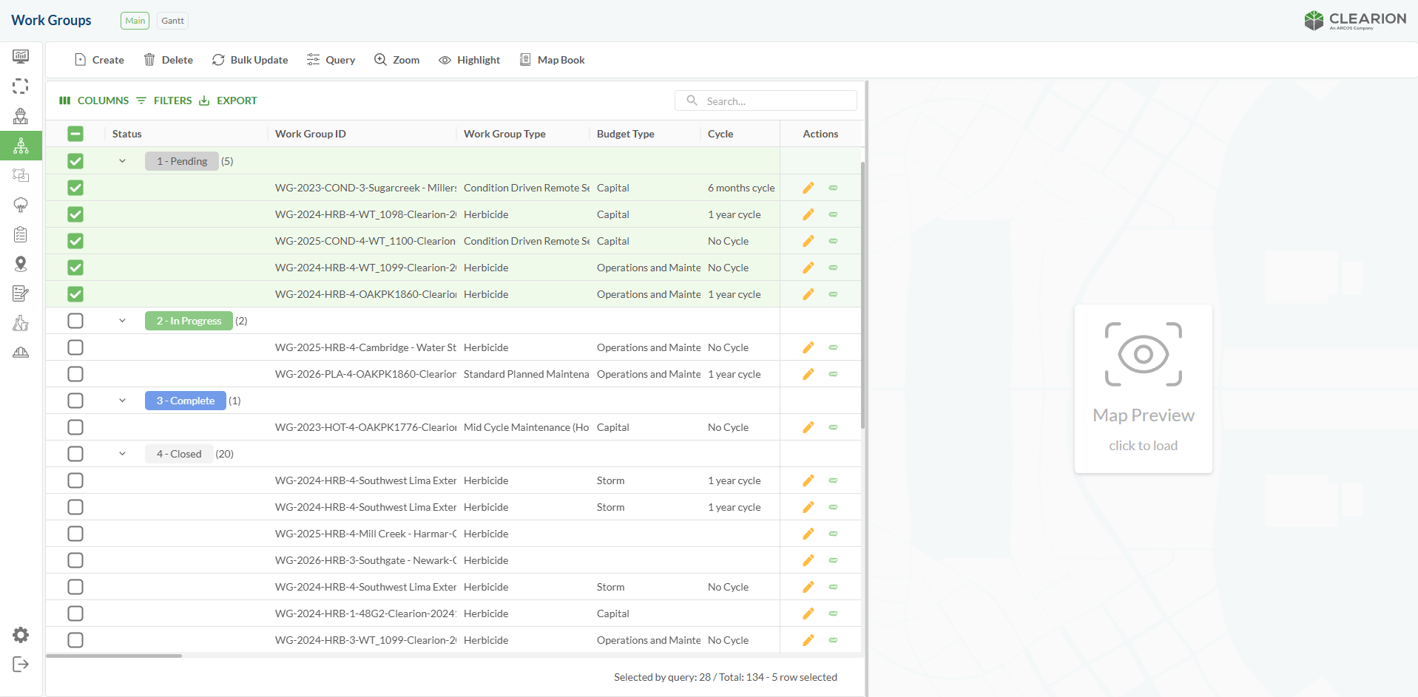Open the FILTERS panel

coord(164,101)
